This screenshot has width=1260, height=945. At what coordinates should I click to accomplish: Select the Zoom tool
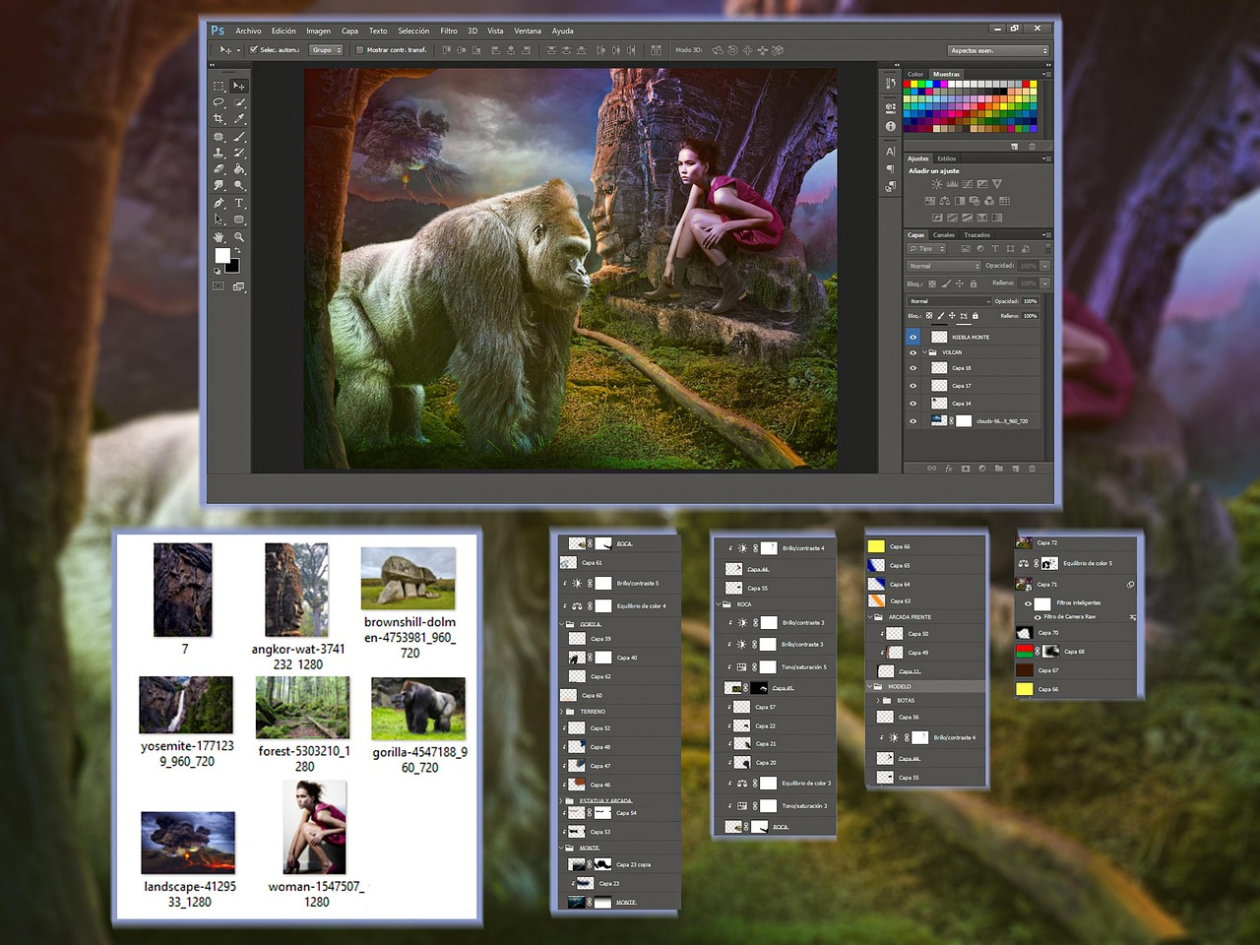[x=239, y=237]
